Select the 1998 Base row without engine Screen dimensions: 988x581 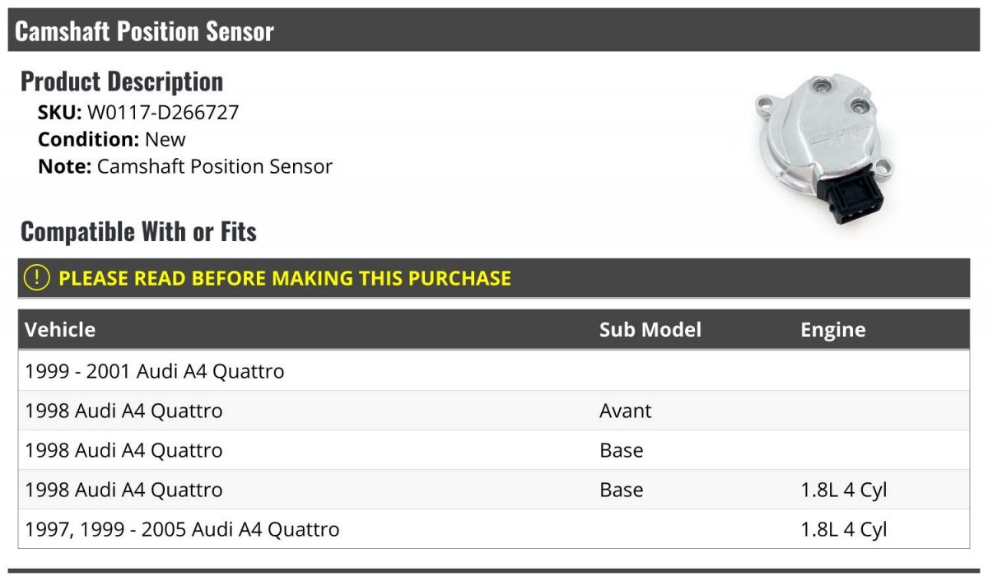pyautogui.click(x=494, y=450)
